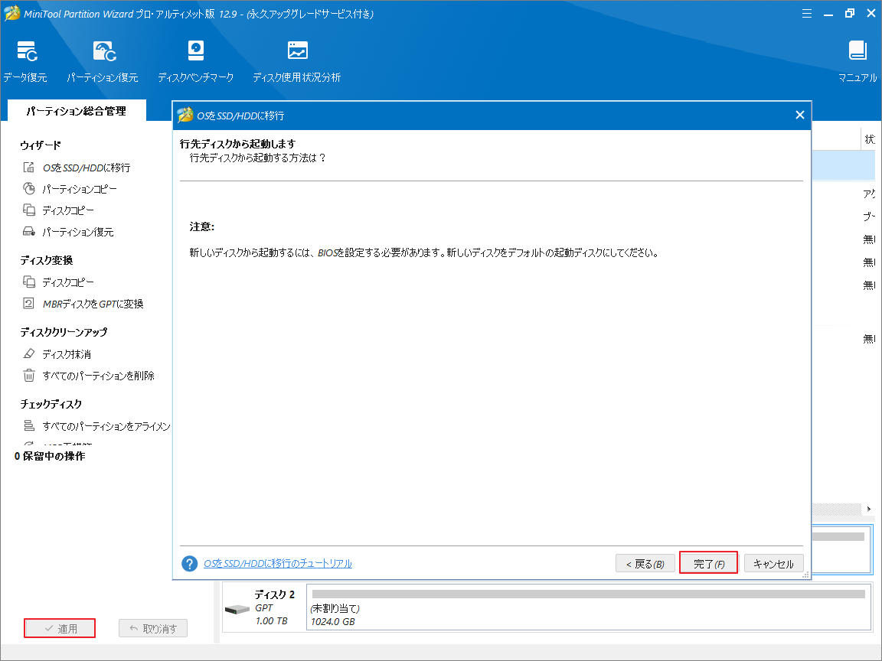Screen dimensions: 882x661
Task: Click the 注意: heading text in dialog
Action: point(202,226)
